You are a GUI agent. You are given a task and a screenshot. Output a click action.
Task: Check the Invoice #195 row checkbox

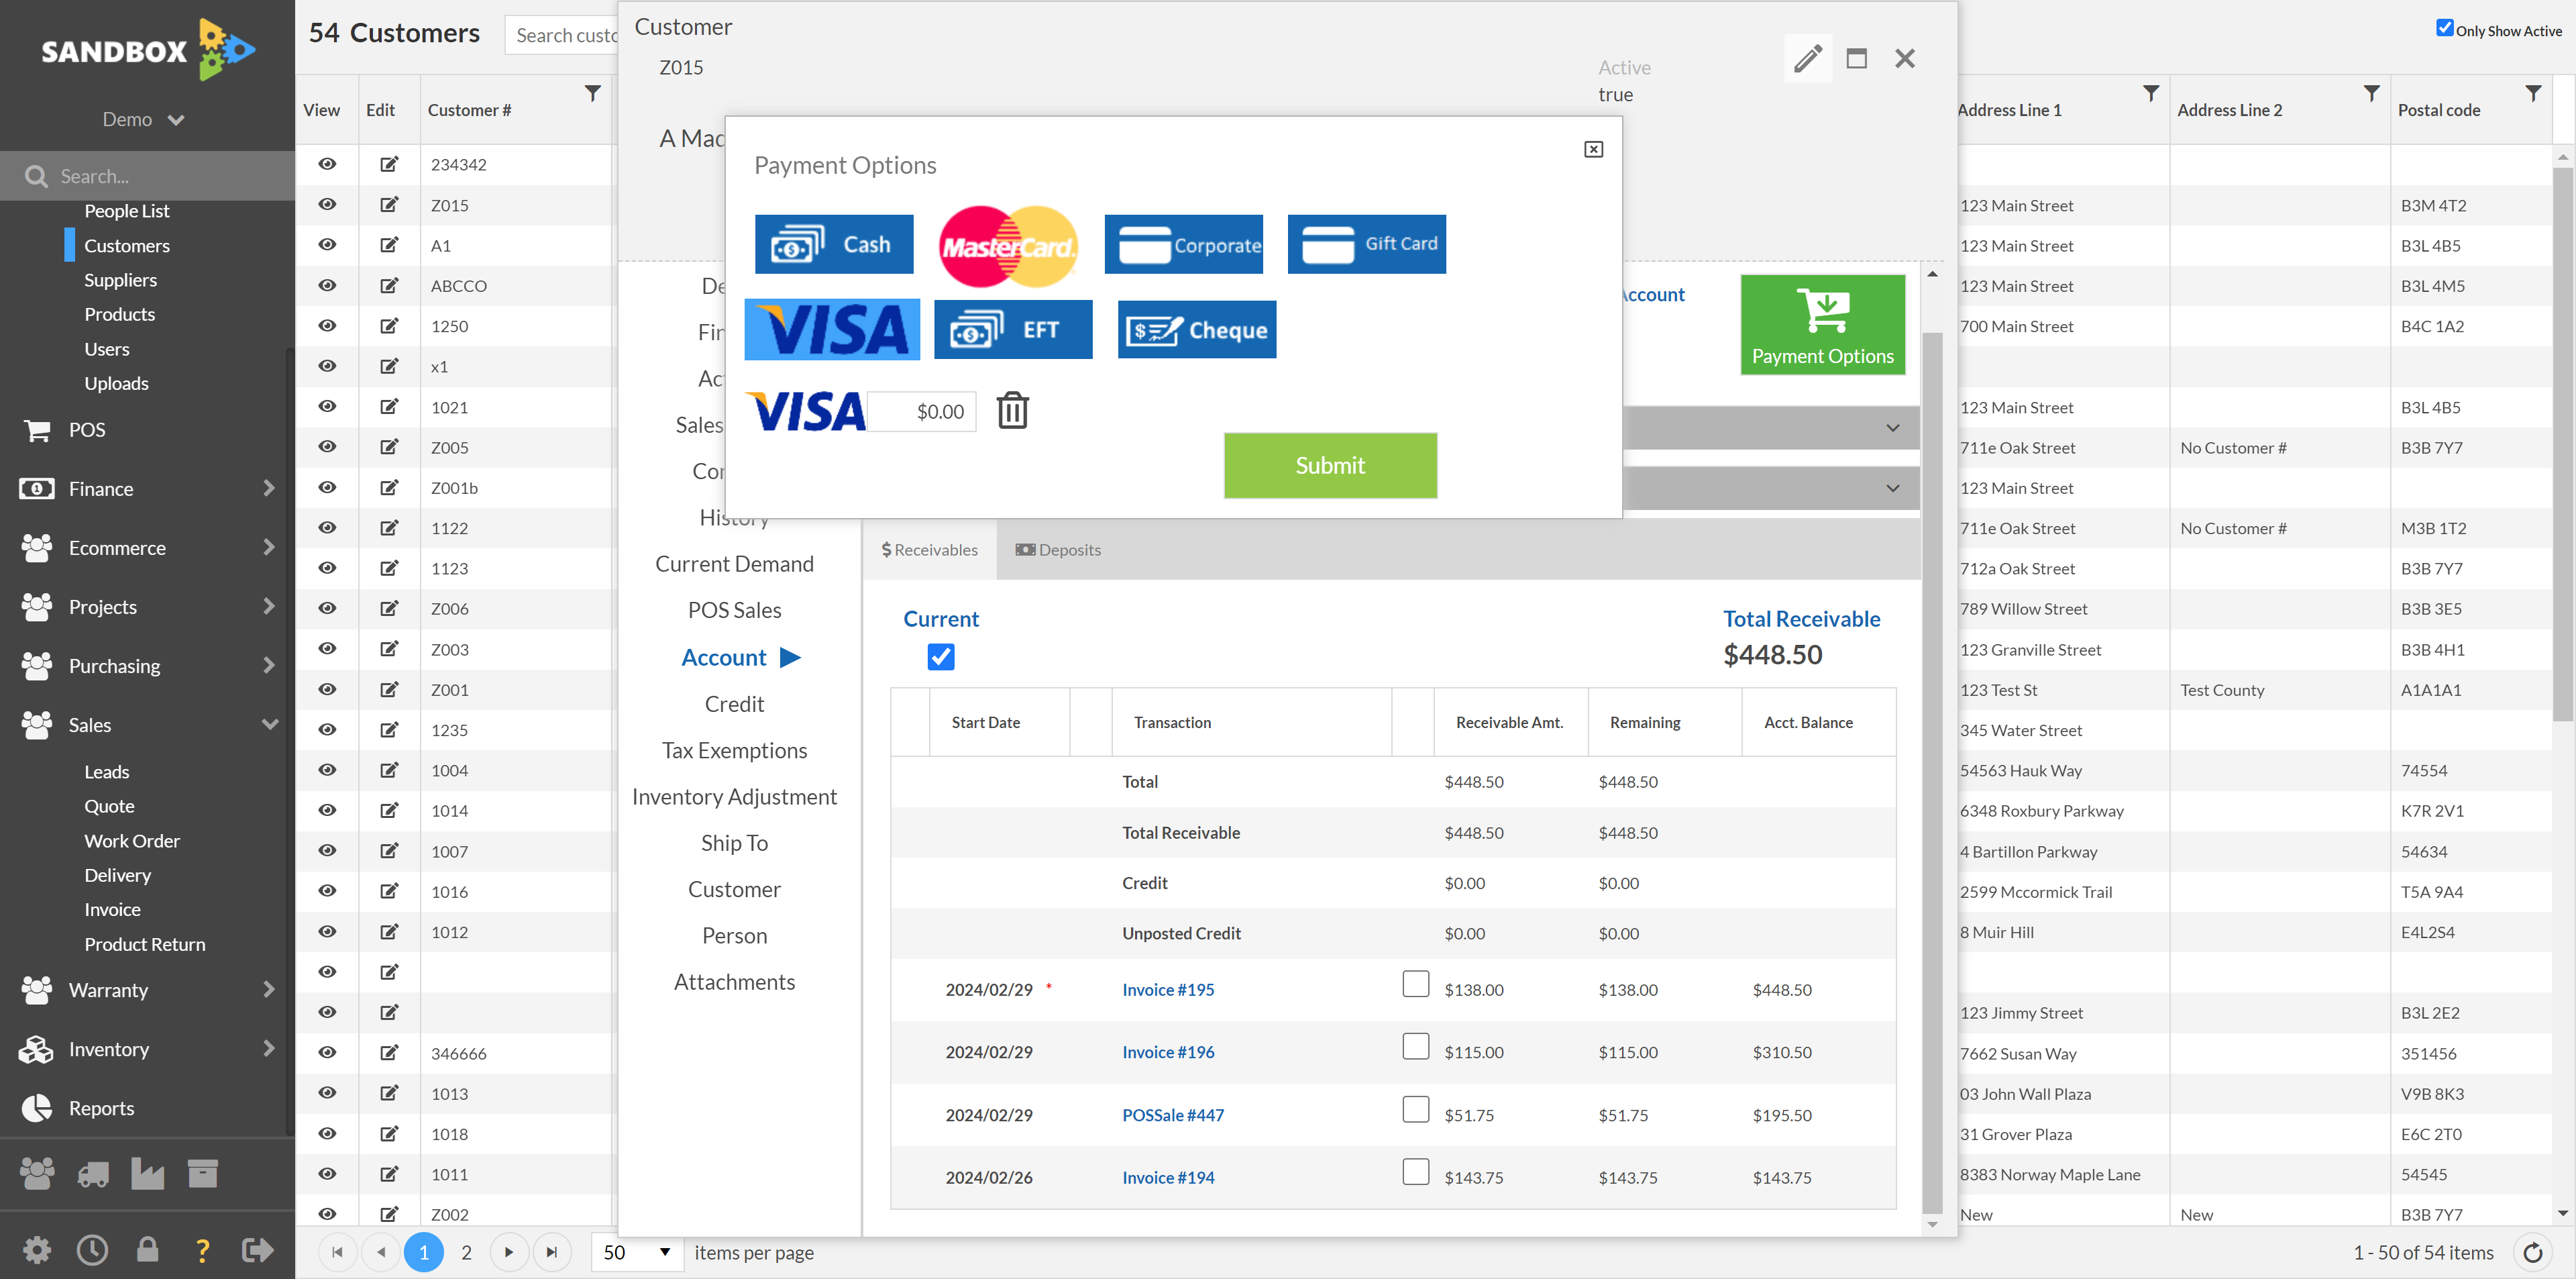(x=1415, y=984)
